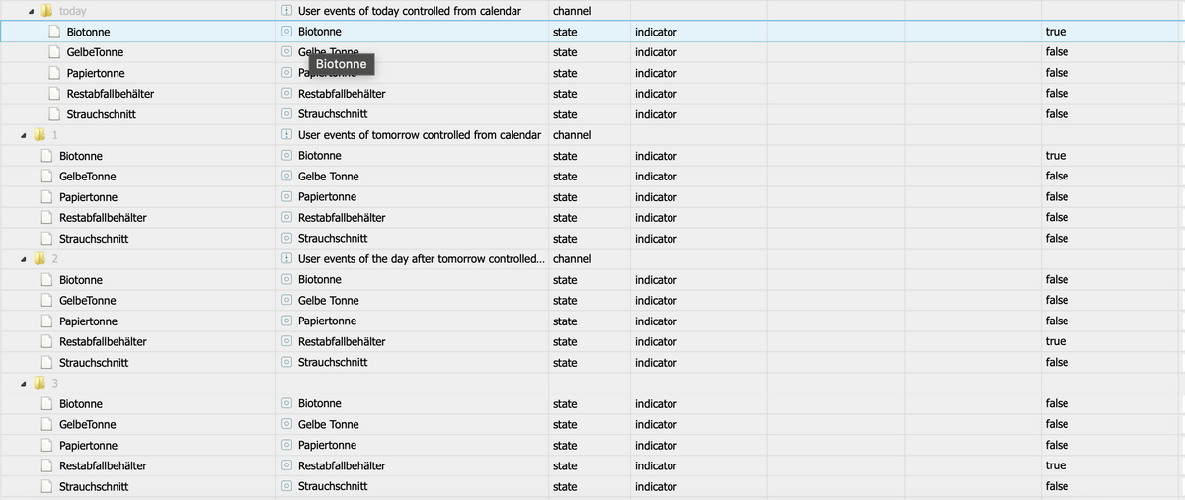Viewport: 1185px width, 500px height.
Task: Click the 'true' value of Biotonne under today
Action: click(1055, 32)
